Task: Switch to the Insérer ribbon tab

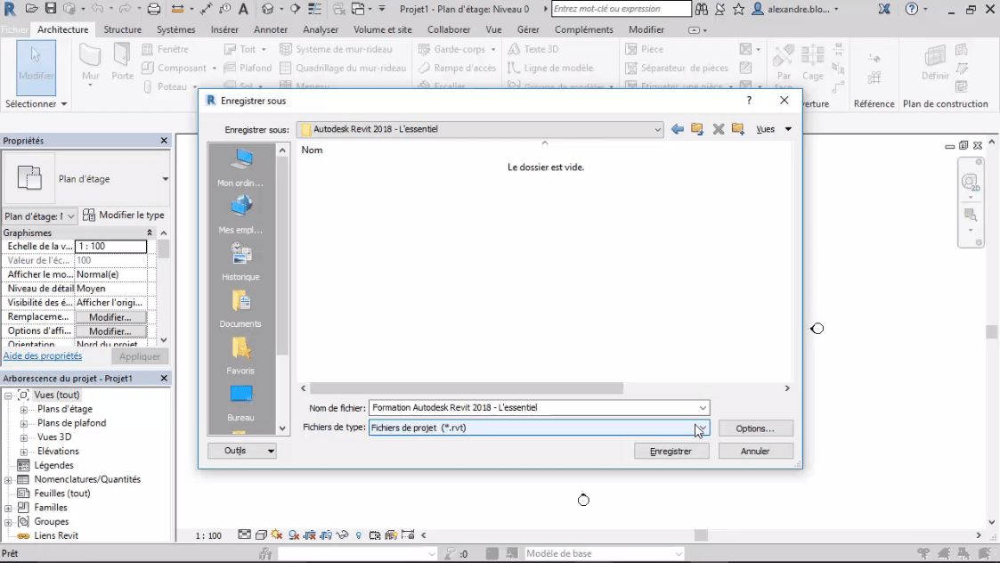Action: coord(224,29)
